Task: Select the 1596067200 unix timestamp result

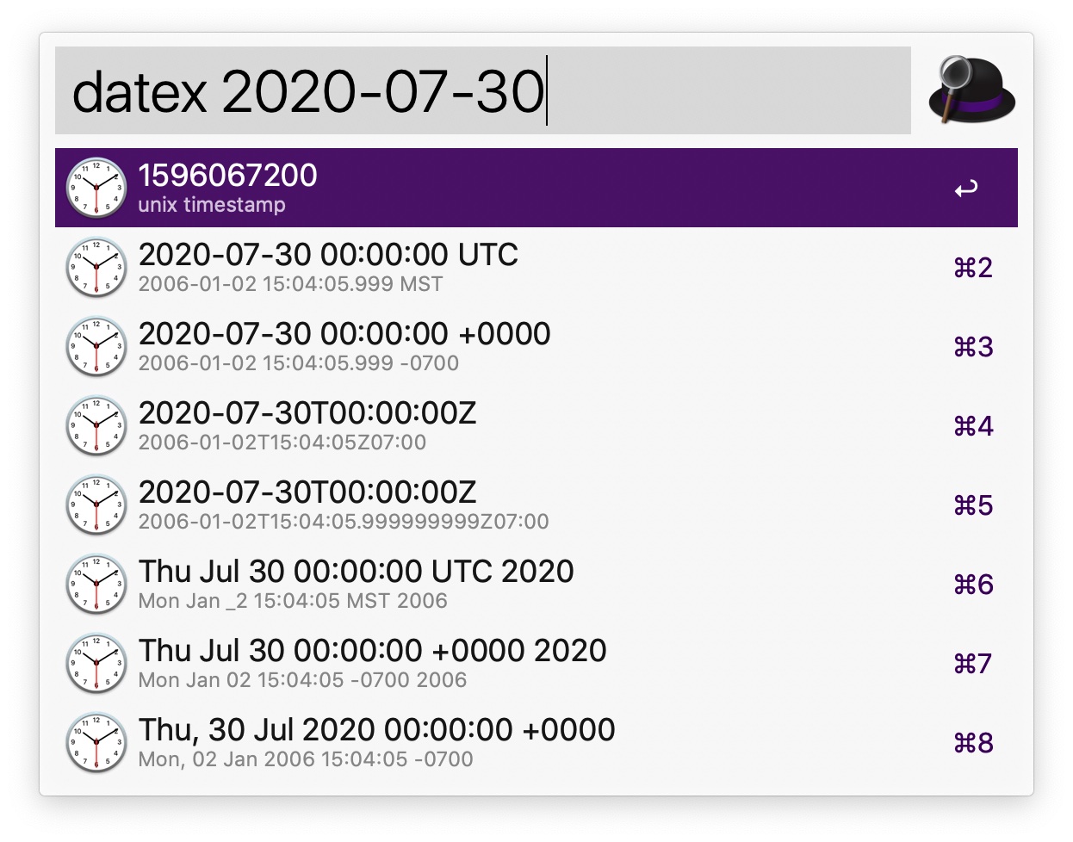Action: click(536, 188)
